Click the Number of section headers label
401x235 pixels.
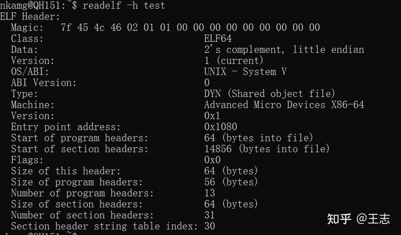[82, 215]
